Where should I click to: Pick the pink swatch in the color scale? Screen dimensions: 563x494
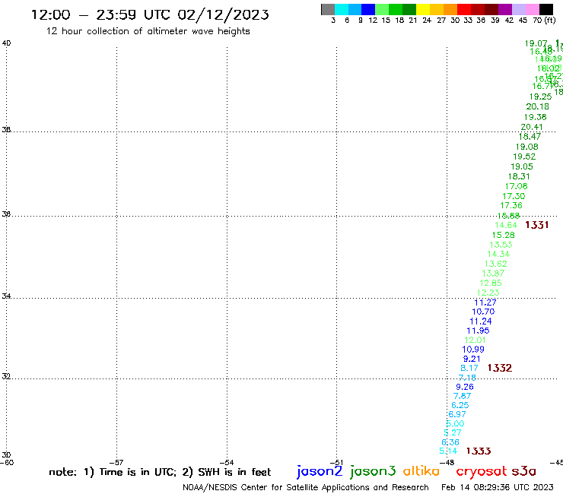click(532, 10)
